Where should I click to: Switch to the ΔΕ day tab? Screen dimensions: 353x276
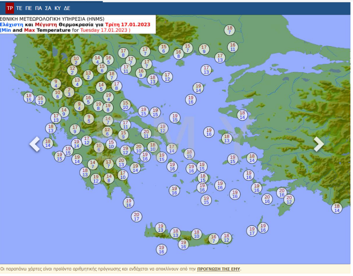pos(67,8)
